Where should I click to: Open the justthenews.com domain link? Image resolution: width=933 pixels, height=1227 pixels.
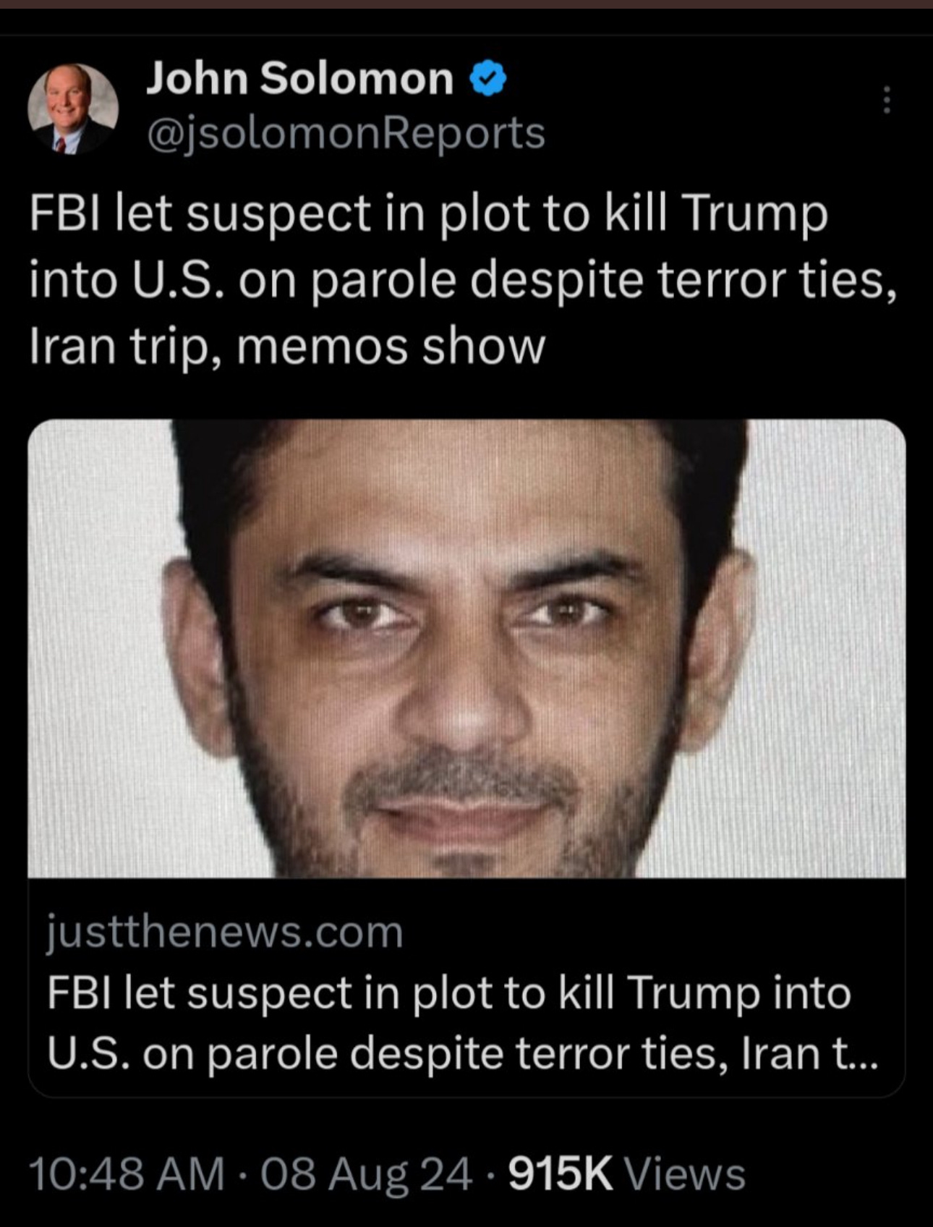click(225, 933)
